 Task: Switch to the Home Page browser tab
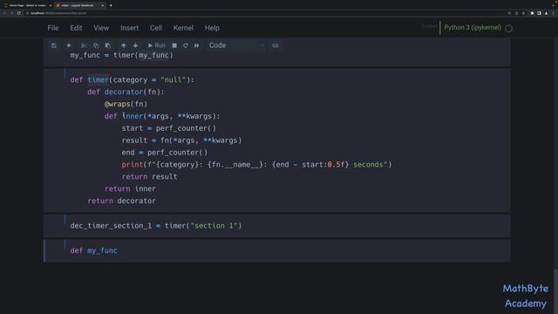27,5
